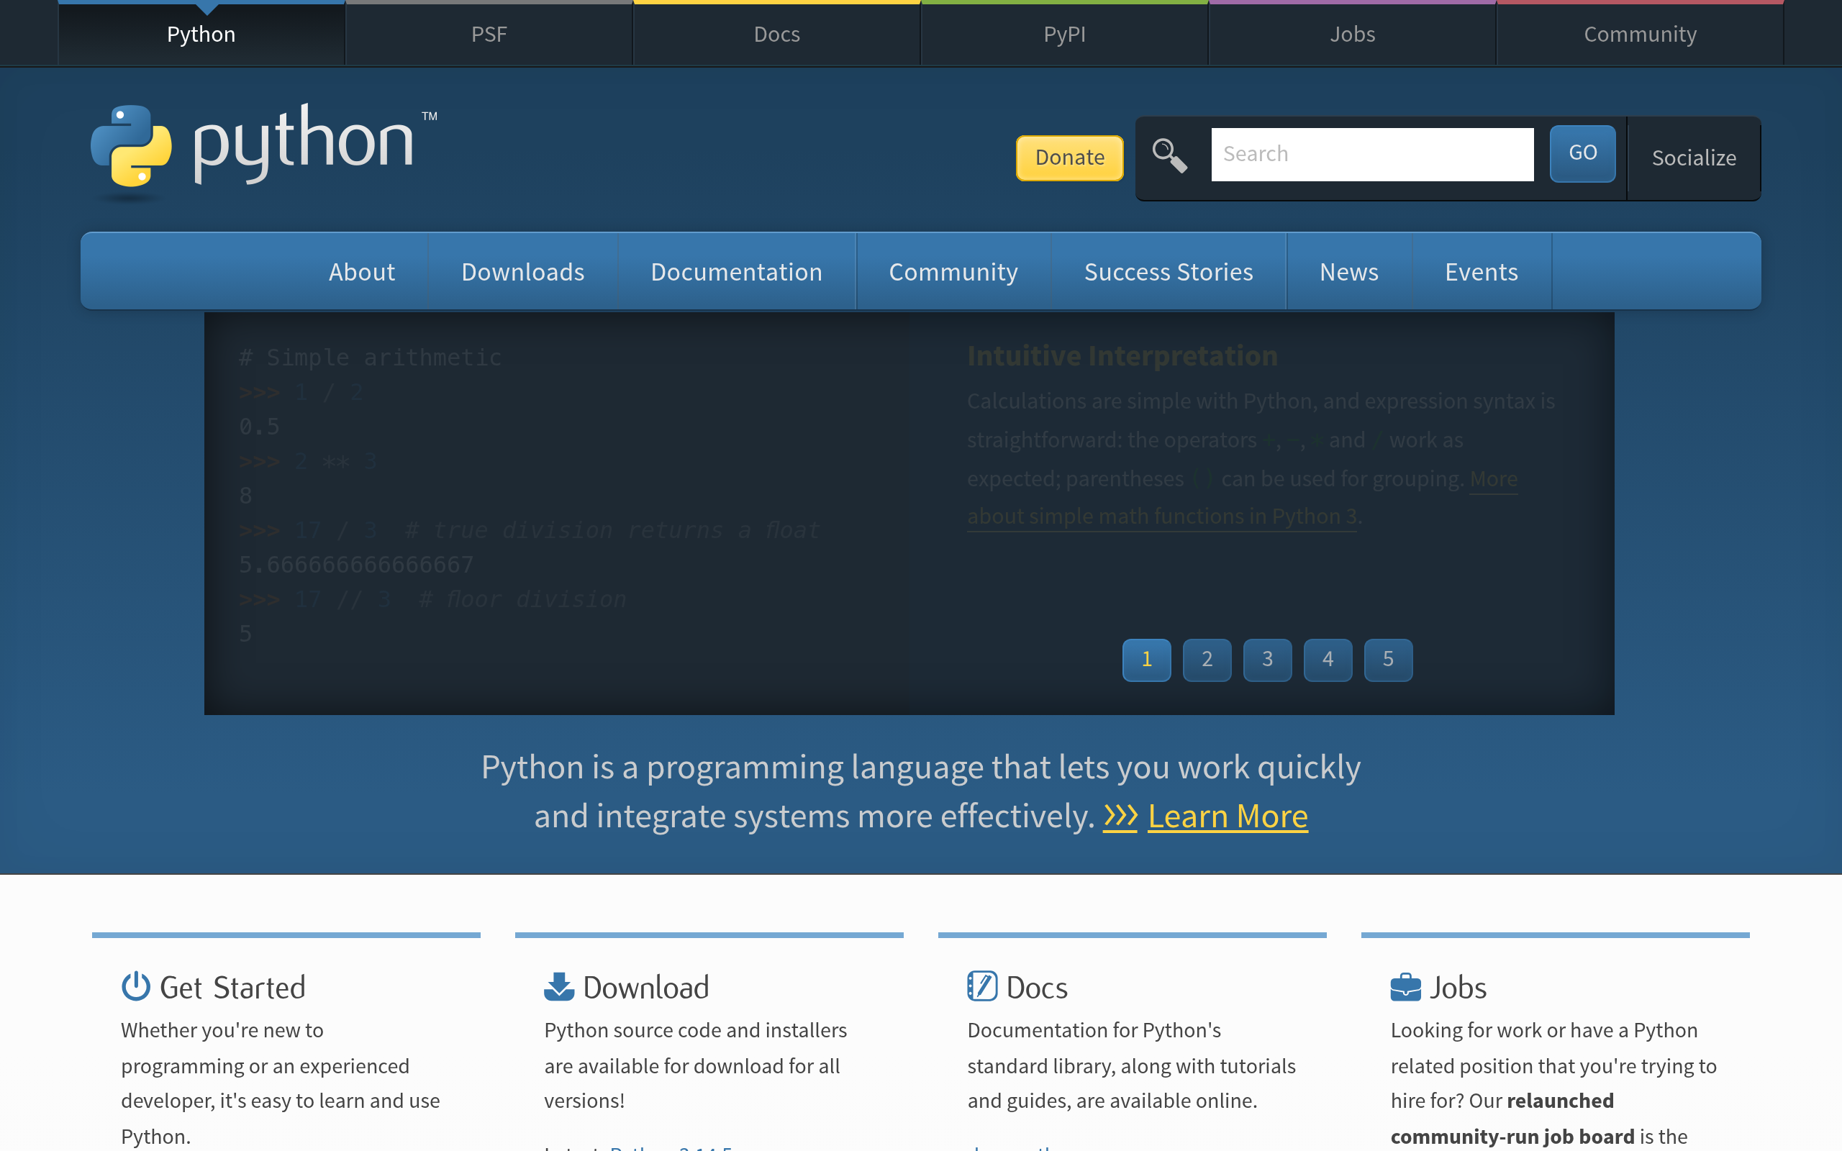Click the '5.666666666666667' output line
Viewport: 1842px width, 1151px height.
pos(356,564)
